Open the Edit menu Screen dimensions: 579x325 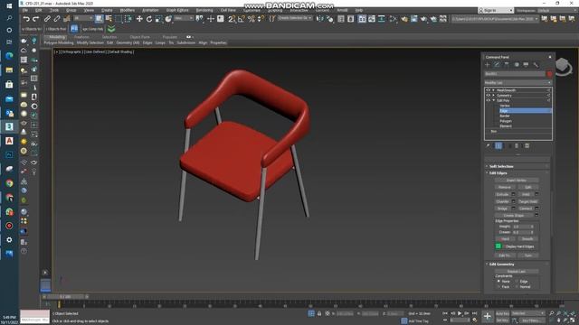(38, 10)
